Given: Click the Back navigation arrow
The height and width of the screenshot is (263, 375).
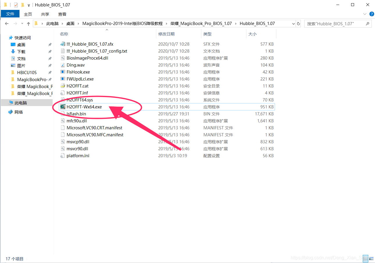Looking at the screenshot, I should pyautogui.click(x=7, y=24).
